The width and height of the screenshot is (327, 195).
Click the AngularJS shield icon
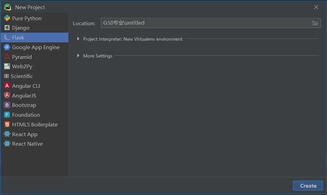point(7,95)
